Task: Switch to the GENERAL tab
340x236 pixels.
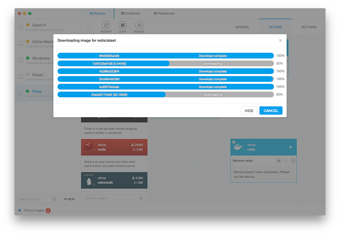Action: [x=242, y=27]
